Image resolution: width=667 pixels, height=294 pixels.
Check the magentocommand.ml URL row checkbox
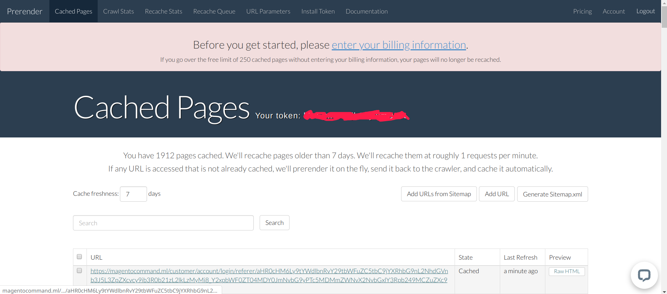79,271
